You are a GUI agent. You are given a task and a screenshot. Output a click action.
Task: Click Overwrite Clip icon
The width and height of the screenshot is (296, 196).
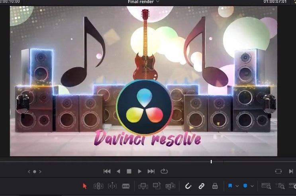[x=157, y=186]
